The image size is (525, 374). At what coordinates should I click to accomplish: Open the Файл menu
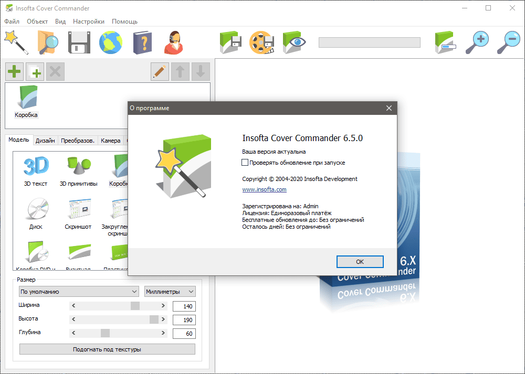[x=12, y=22]
